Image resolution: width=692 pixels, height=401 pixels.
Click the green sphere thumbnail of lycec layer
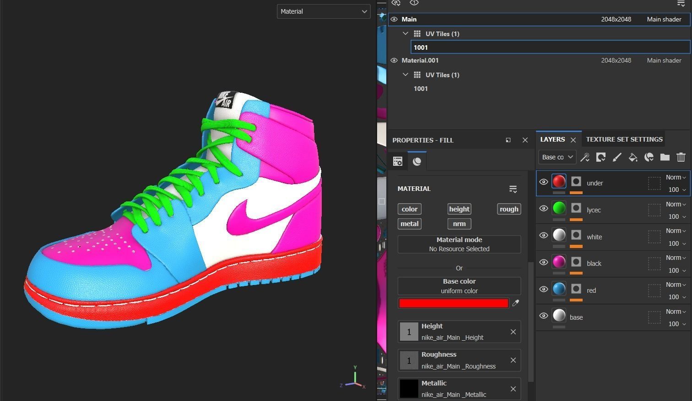(559, 208)
